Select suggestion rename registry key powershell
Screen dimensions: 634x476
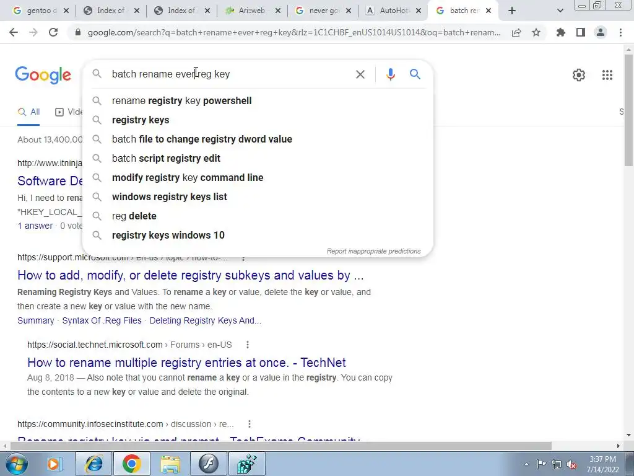tap(258, 101)
